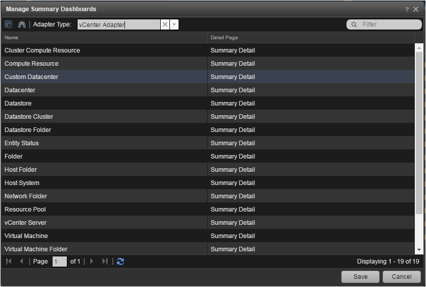Image resolution: width=426 pixels, height=287 pixels.
Task: Refresh the dashboard list
Action: pos(120,262)
